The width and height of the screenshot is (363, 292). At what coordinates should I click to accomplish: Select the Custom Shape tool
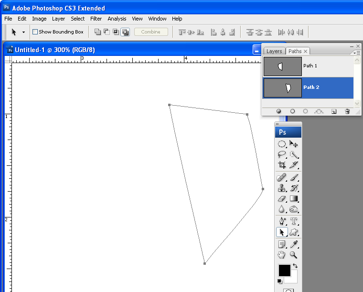pyautogui.click(x=294, y=232)
